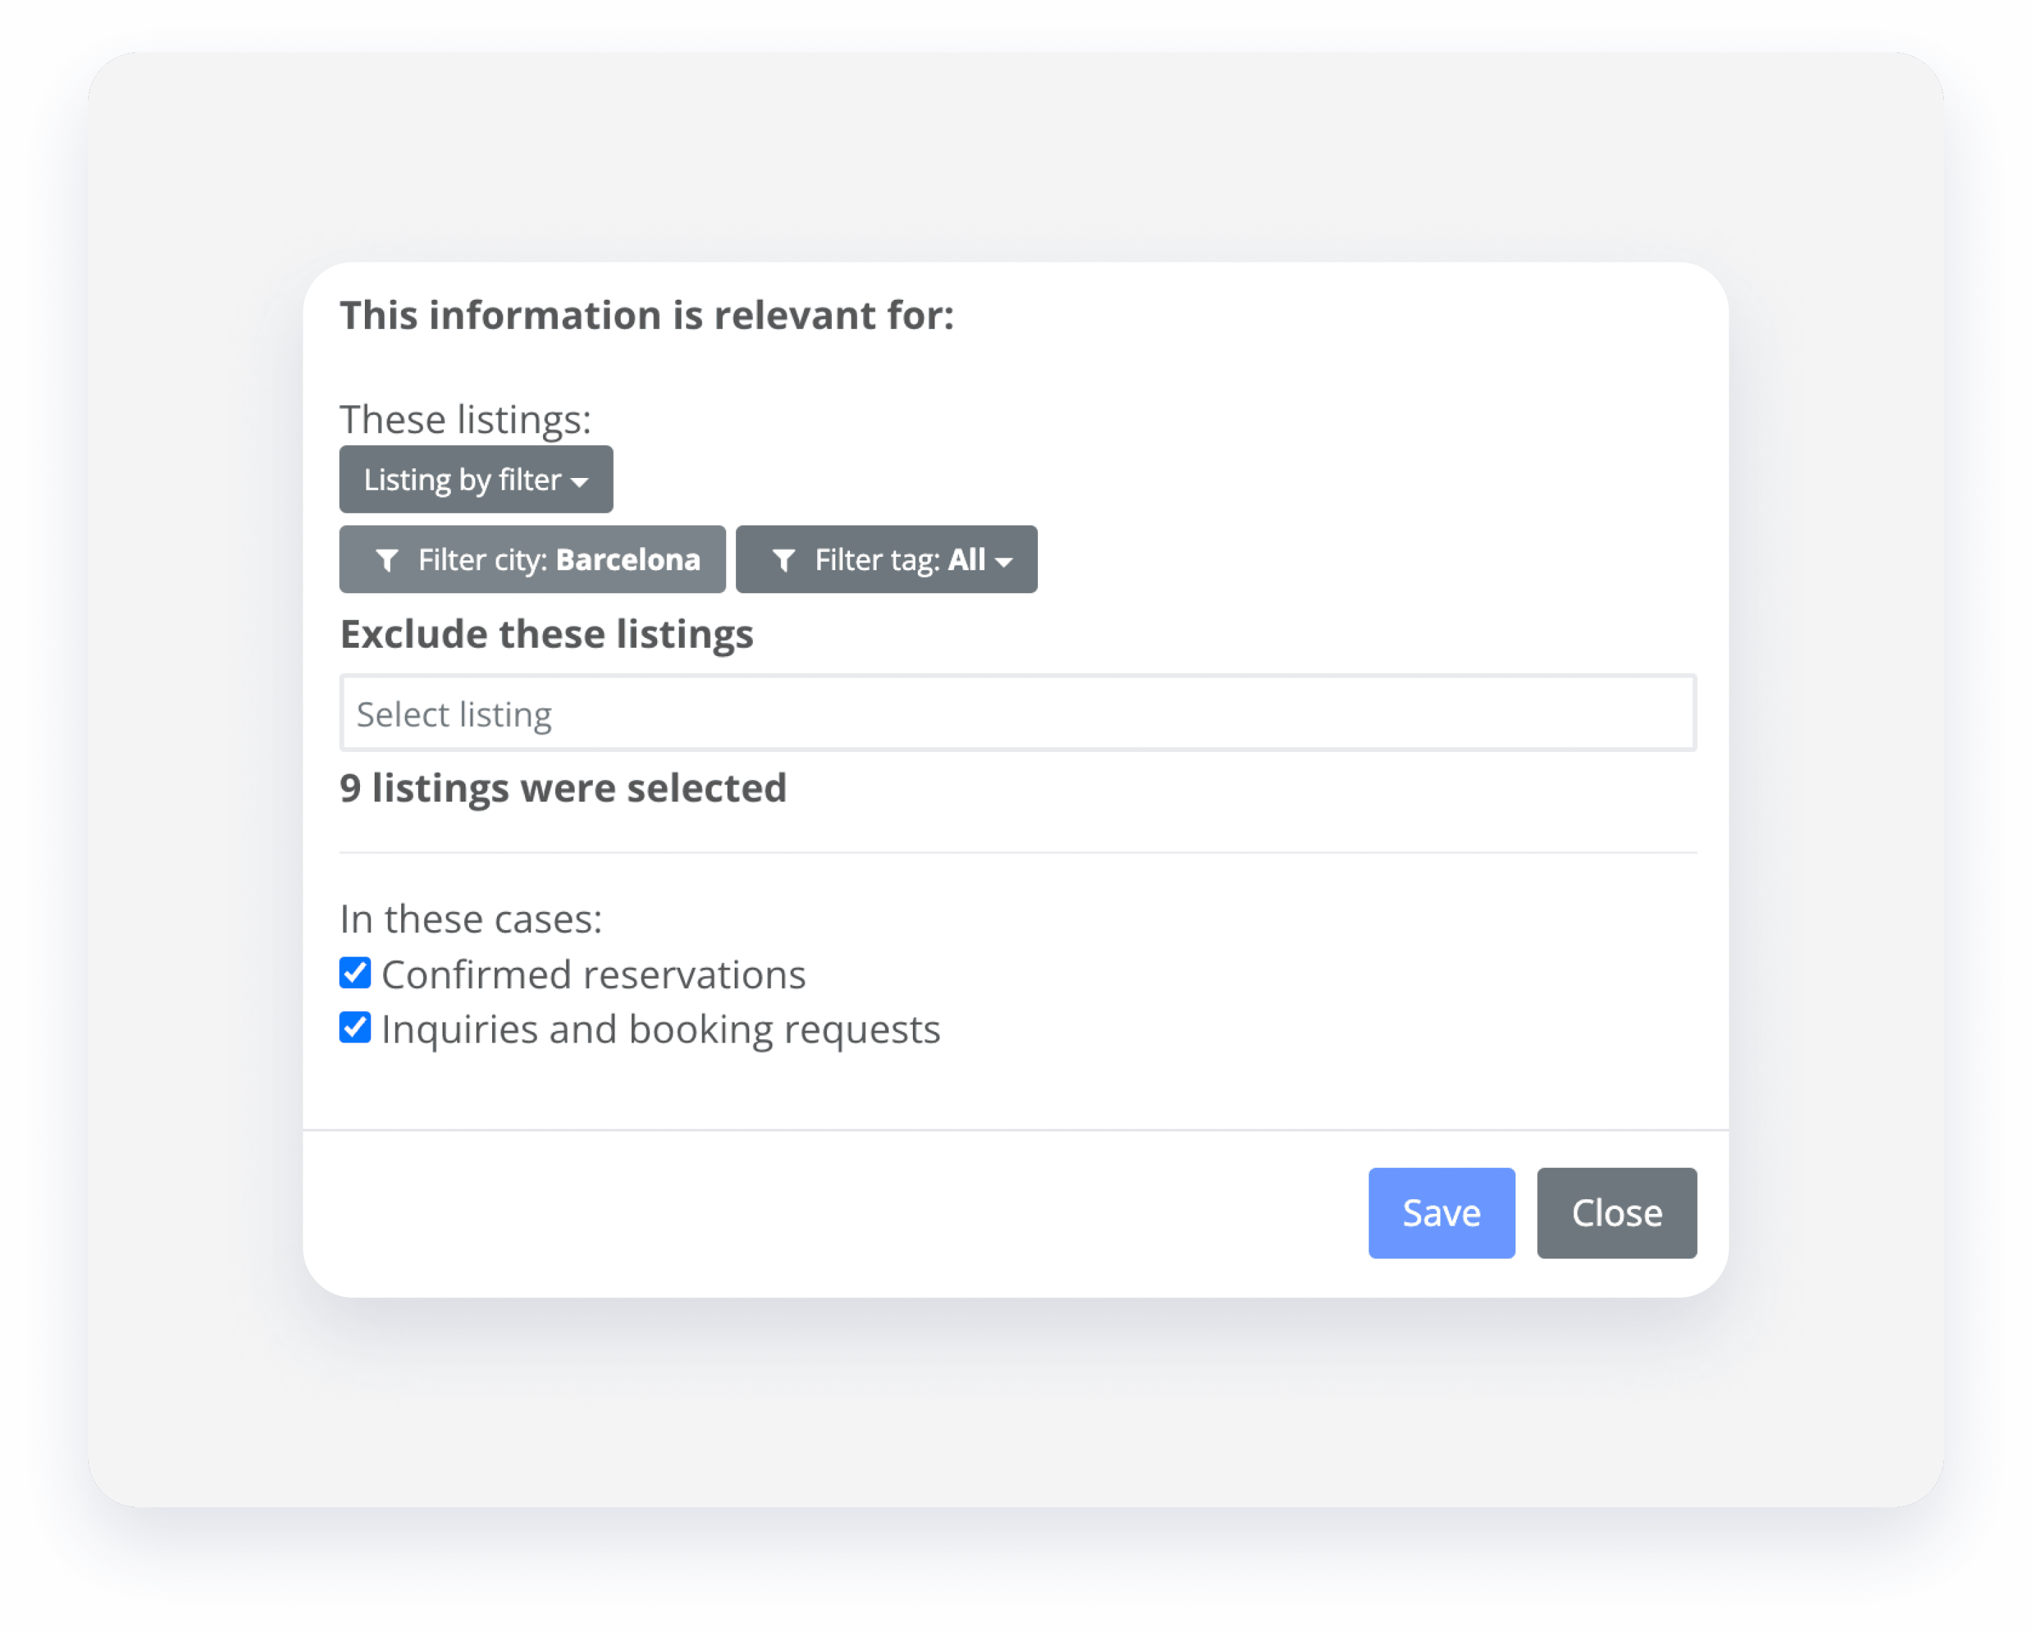Screen dimensions: 2032x1631
Task: Click the 'These listings:' label
Action: 466,419
